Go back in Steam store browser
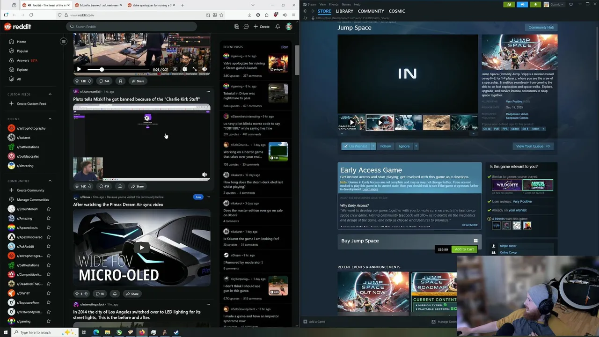 point(305,11)
